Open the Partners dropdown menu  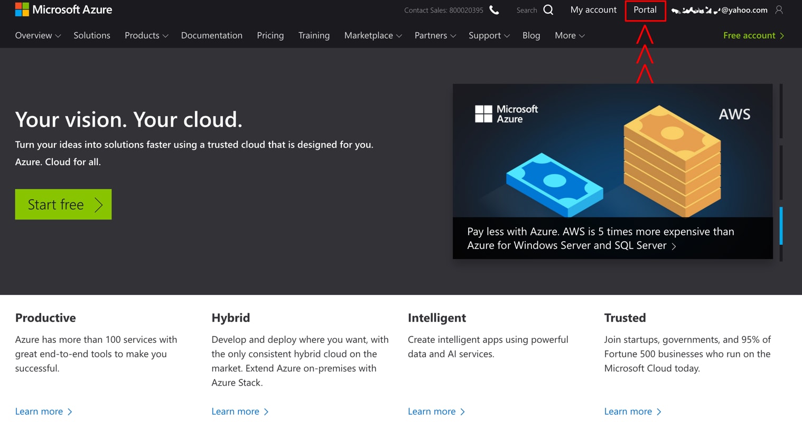click(x=434, y=35)
